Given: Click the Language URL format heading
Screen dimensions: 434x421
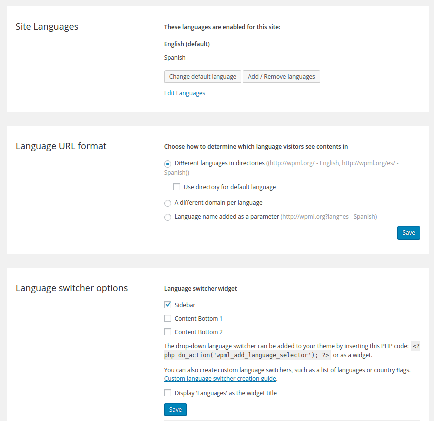Looking at the screenshot, I should [61, 146].
